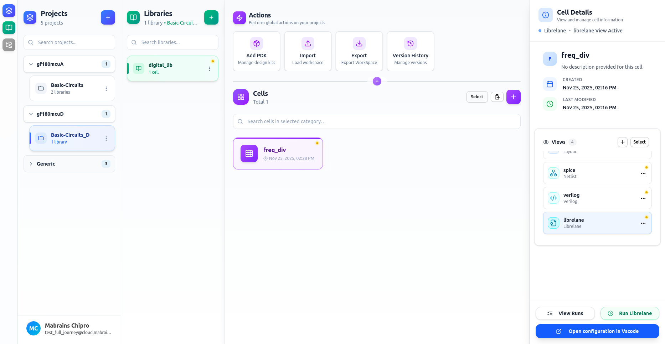This screenshot has height=344, width=665.
Task: Click the Add PDK action icon
Action: (x=256, y=43)
